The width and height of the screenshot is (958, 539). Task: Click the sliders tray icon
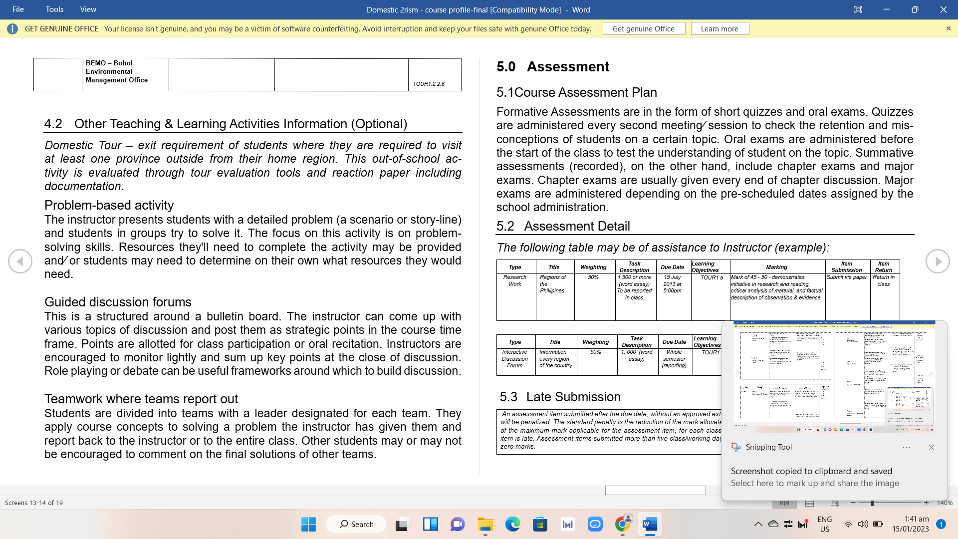click(788, 524)
